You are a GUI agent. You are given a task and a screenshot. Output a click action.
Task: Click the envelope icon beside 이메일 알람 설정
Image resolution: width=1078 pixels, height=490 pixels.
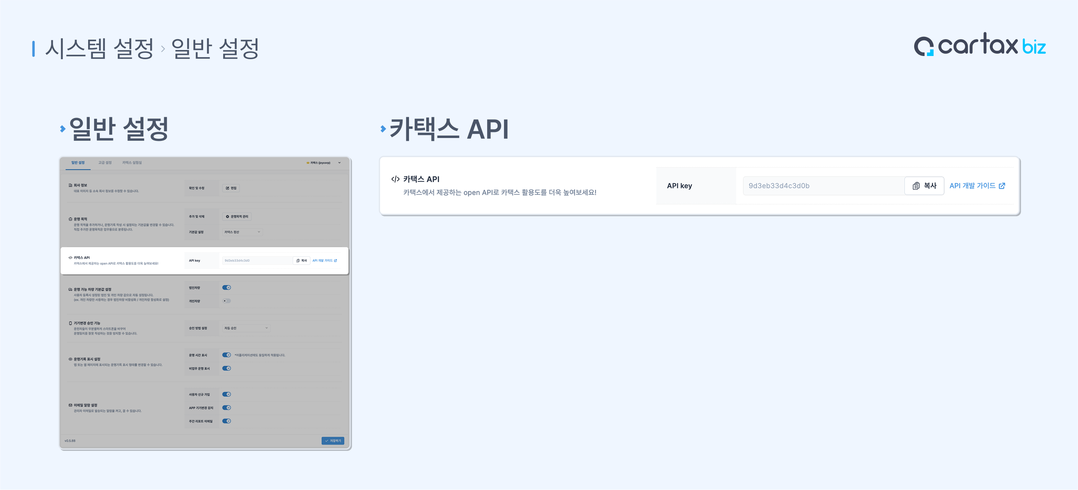point(71,405)
